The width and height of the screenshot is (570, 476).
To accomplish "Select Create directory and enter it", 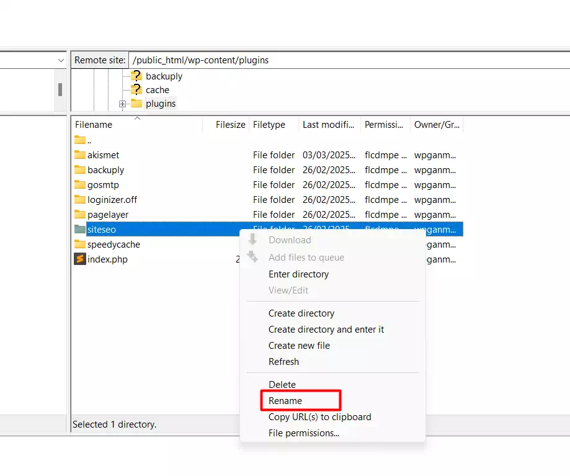I will point(326,330).
